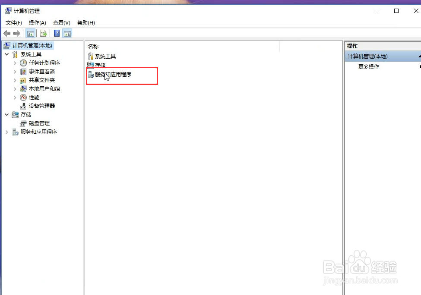This screenshot has height=295, width=421.
Task: Select 存储 label in left tree
Action: 26,115
